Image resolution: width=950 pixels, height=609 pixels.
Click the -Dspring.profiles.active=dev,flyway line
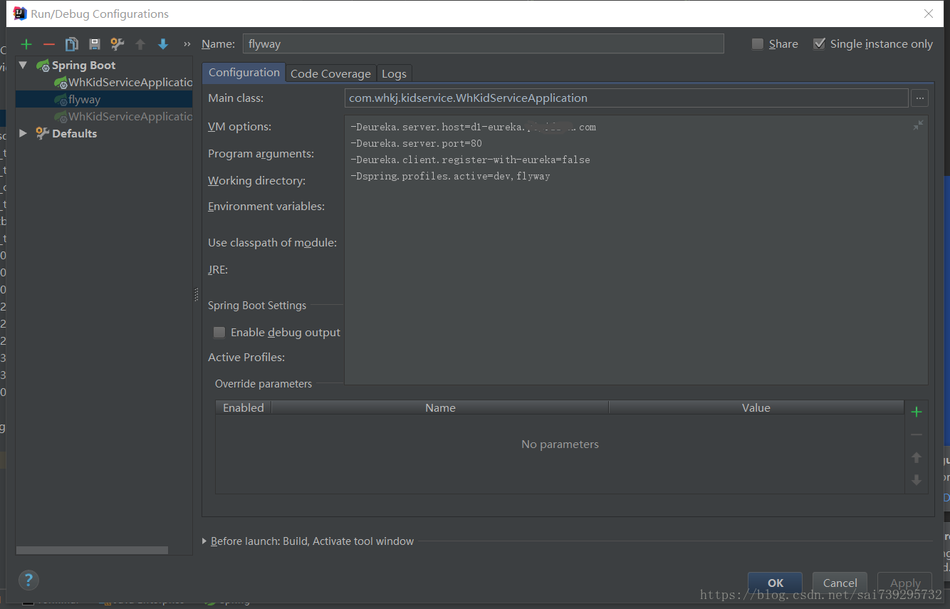[x=450, y=176]
